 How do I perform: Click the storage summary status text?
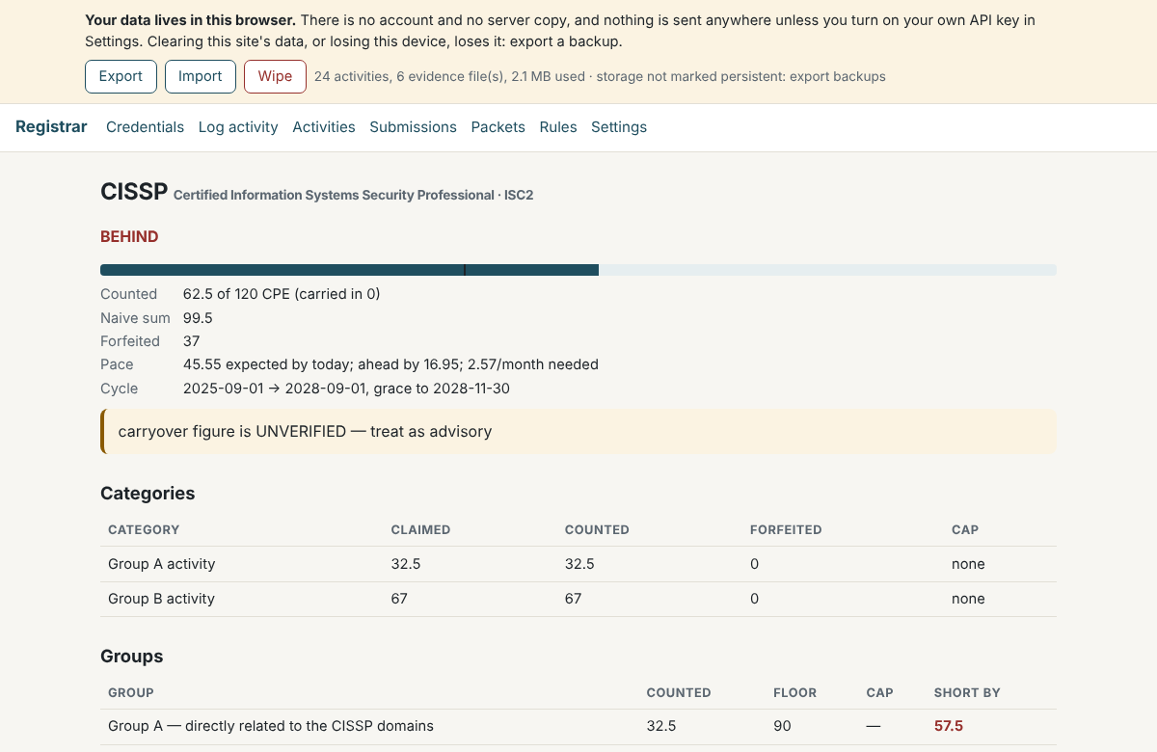point(600,76)
